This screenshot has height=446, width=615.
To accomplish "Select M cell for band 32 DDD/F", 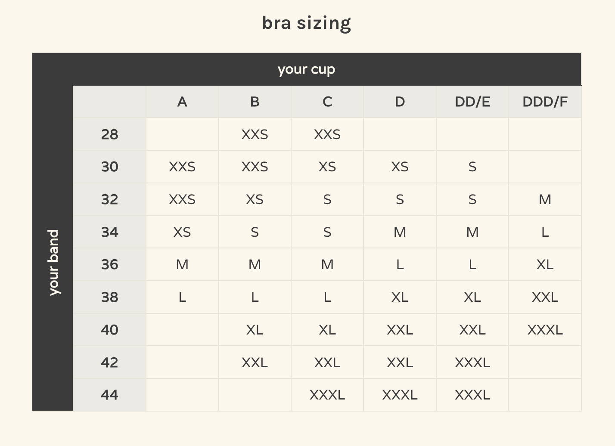I will (545, 199).
